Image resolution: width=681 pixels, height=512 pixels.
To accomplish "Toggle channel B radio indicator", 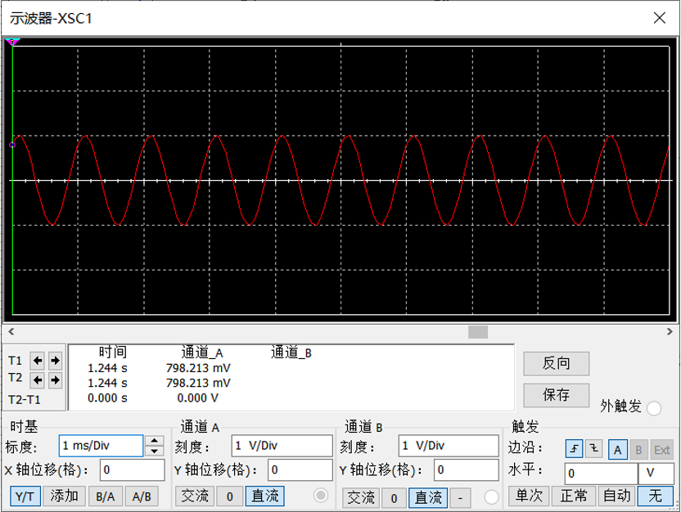I will pos(491,496).
